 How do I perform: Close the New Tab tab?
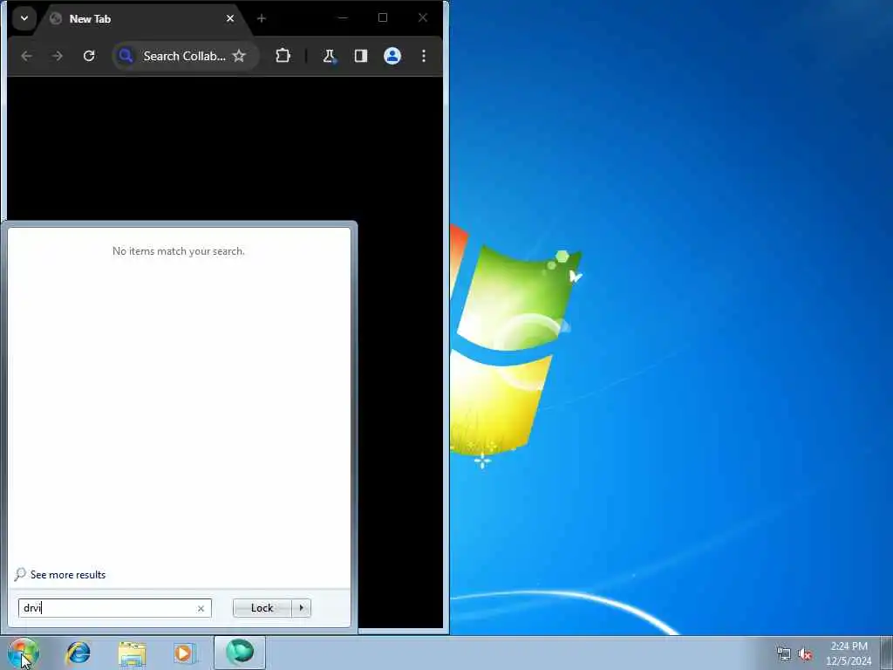230,19
